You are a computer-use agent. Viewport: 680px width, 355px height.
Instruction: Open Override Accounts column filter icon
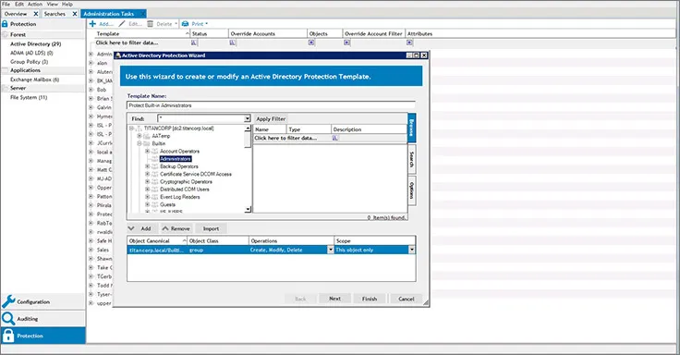point(233,43)
